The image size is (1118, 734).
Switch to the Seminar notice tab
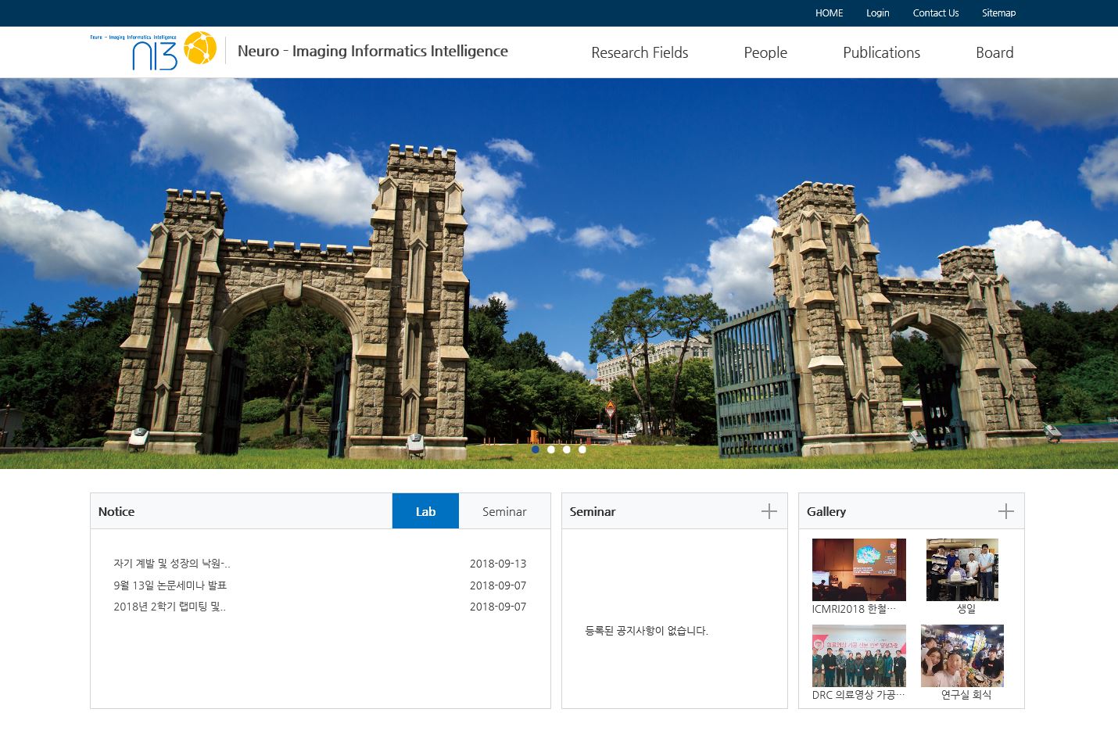(504, 511)
